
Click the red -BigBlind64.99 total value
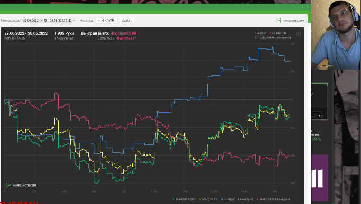pos(123,33)
